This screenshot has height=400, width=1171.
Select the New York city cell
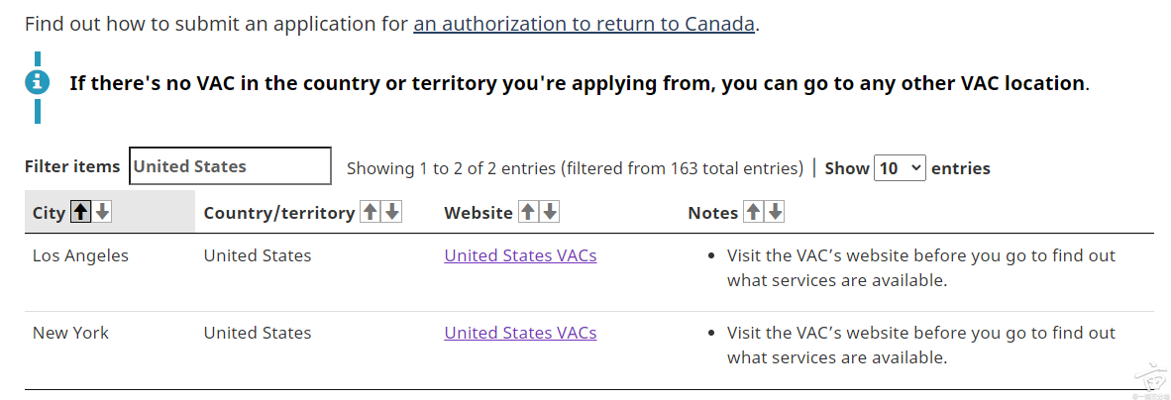tap(70, 333)
